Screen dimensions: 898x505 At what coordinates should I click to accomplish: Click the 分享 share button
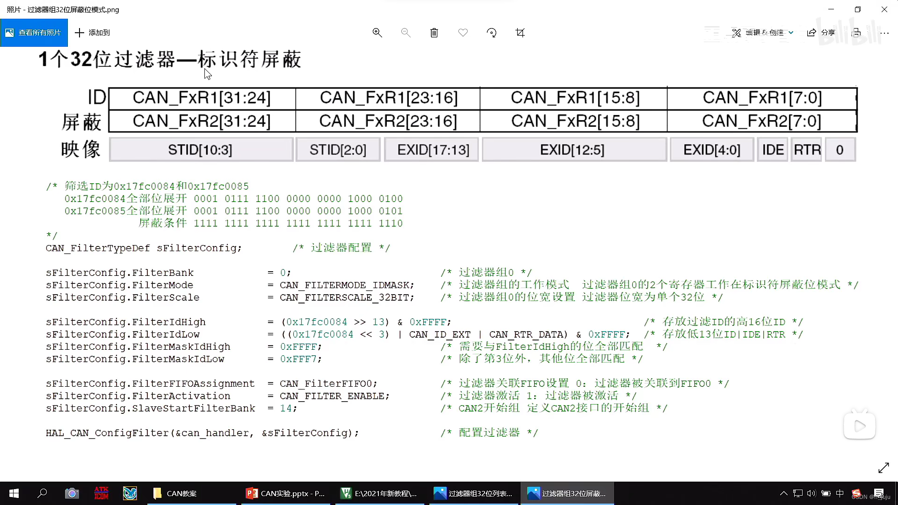coord(821,33)
